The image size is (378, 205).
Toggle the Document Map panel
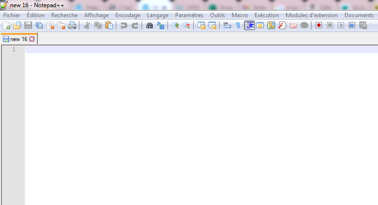tap(271, 25)
